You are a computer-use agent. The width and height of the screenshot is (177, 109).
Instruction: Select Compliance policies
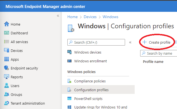[x=90, y=81]
